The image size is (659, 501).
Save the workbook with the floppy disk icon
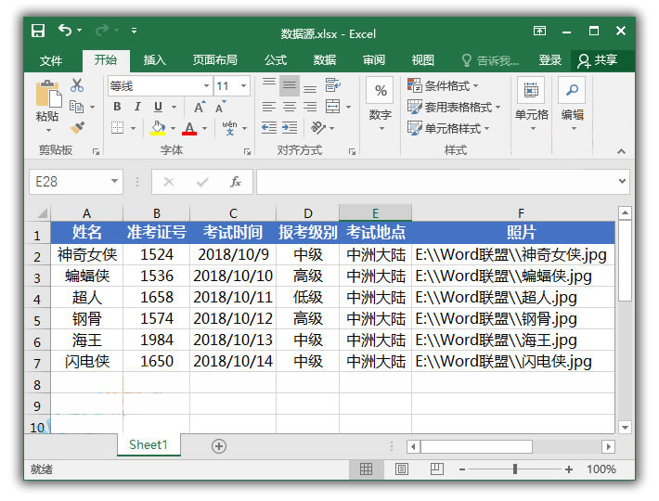point(38,31)
